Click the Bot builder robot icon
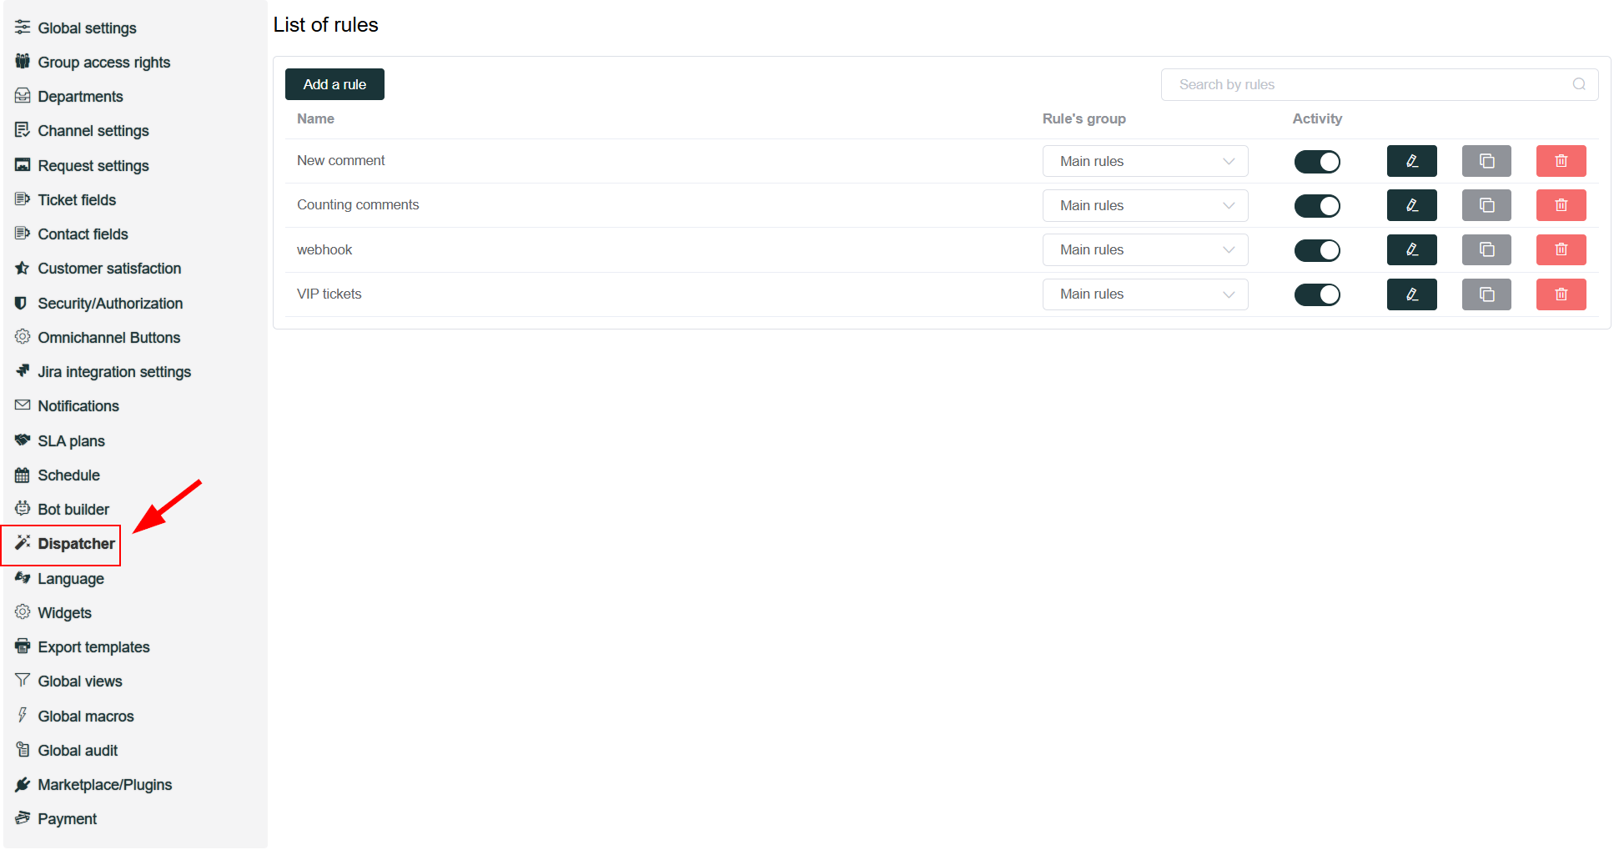 point(23,509)
